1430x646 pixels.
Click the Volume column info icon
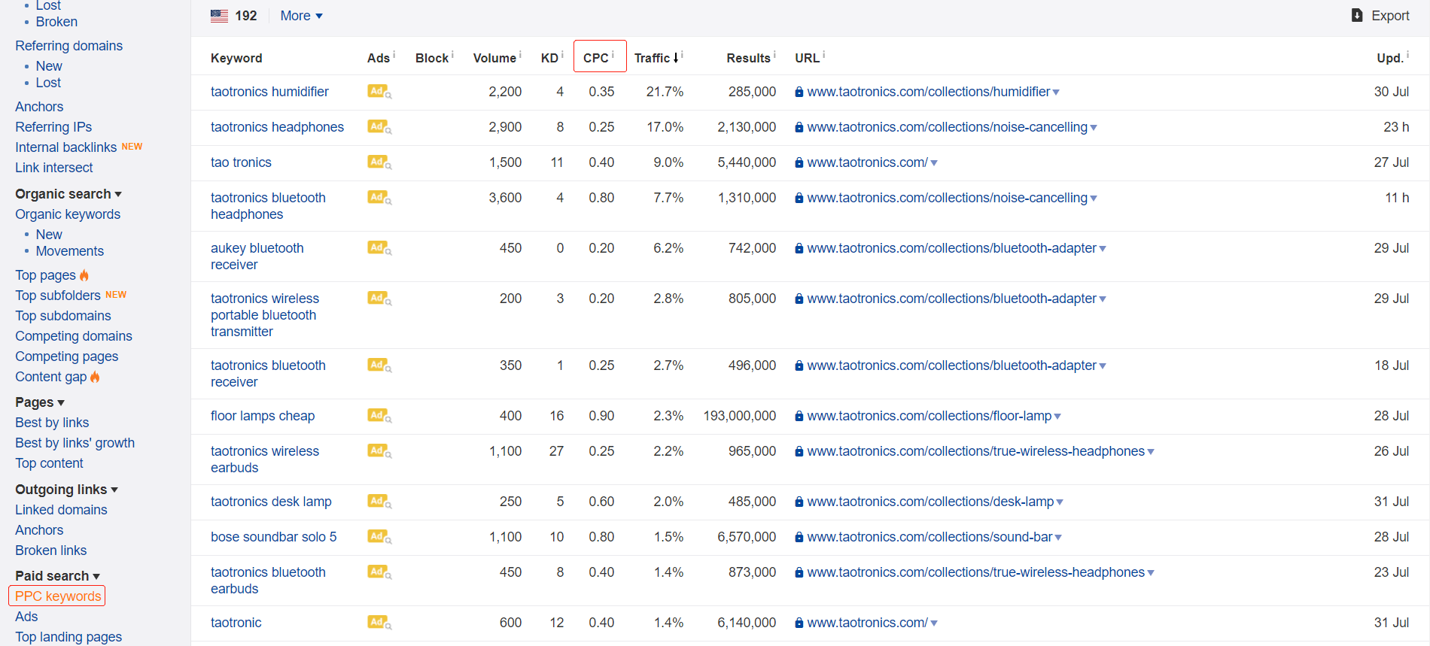point(520,54)
